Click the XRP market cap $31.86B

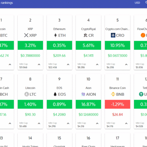[x=23, y=67]
